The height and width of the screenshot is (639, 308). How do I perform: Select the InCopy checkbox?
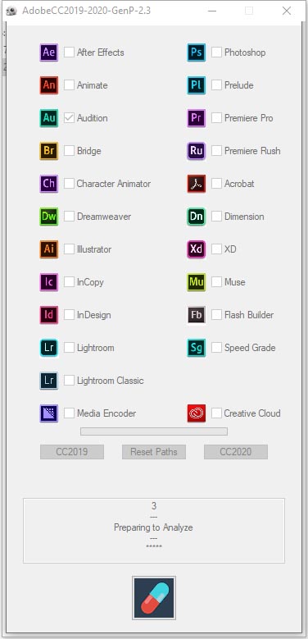click(x=69, y=281)
